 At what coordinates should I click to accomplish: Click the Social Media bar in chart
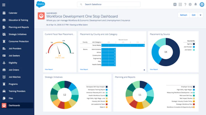click(123, 45)
